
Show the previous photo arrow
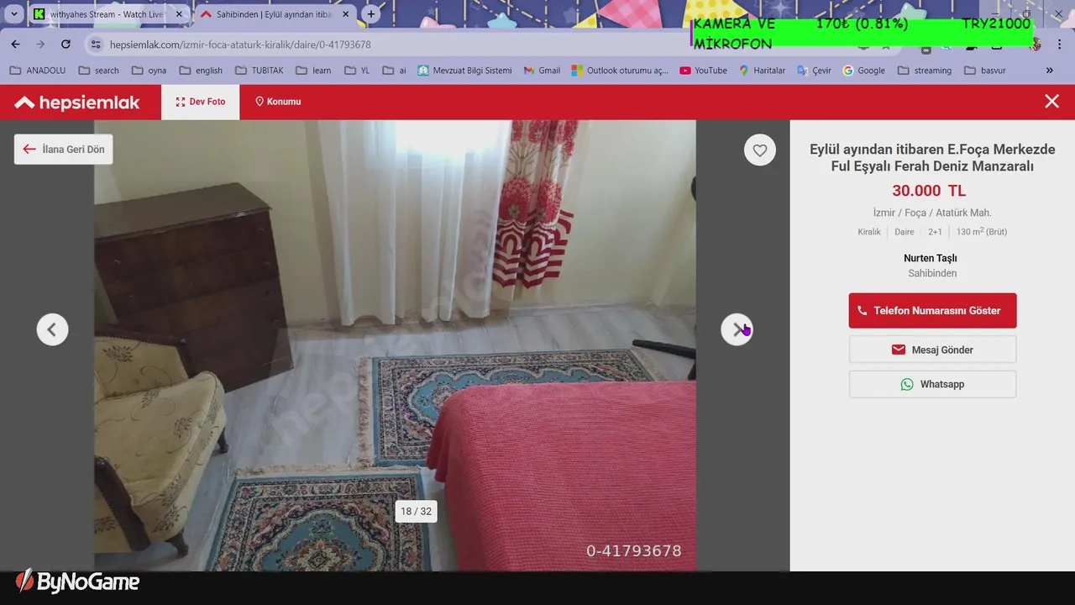point(52,329)
